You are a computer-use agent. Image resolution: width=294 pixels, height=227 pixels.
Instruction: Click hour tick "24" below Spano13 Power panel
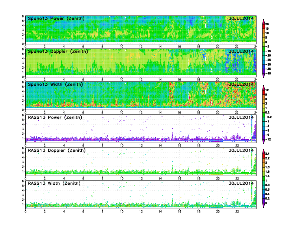(256, 46)
